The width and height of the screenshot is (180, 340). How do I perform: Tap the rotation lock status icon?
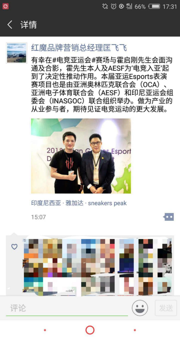point(105,6)
